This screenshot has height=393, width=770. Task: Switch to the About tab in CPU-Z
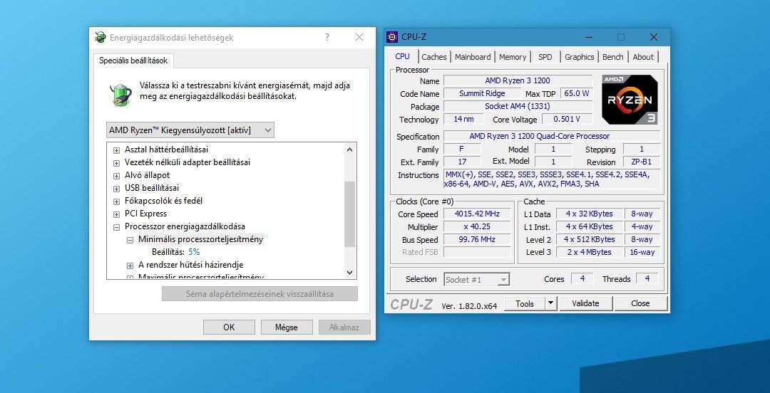[643, 57]
